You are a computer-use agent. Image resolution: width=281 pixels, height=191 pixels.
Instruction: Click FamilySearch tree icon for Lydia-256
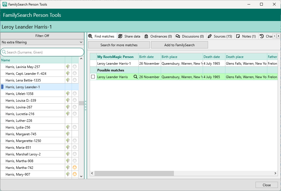click(68, 127)
